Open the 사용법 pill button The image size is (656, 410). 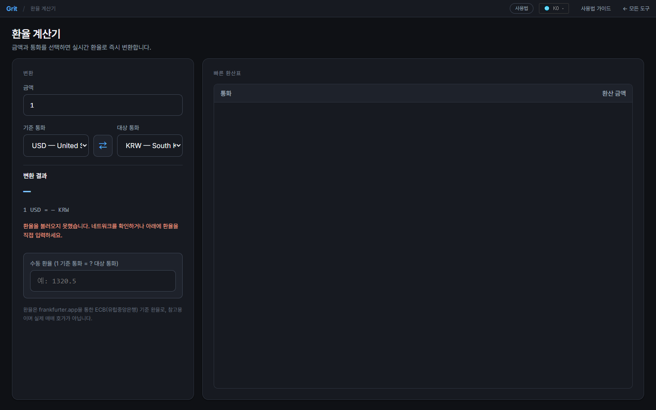(x=522, y=8)
